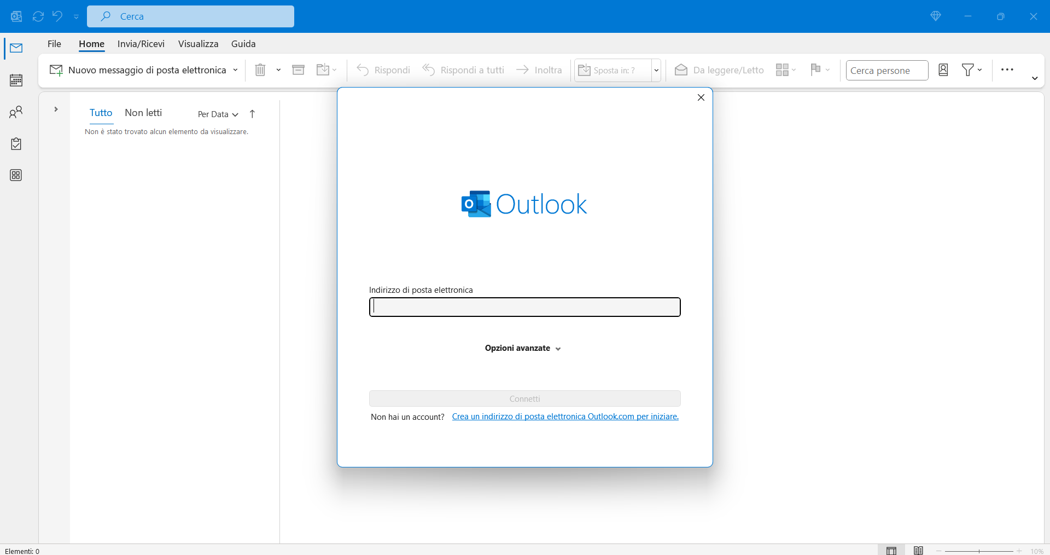1050x555 pixels.
Task: Click the sync/send-receive icon in the title bar
Action: 38,16
